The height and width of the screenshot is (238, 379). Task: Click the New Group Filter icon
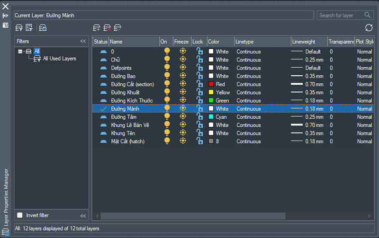click(x=29, y=28)
